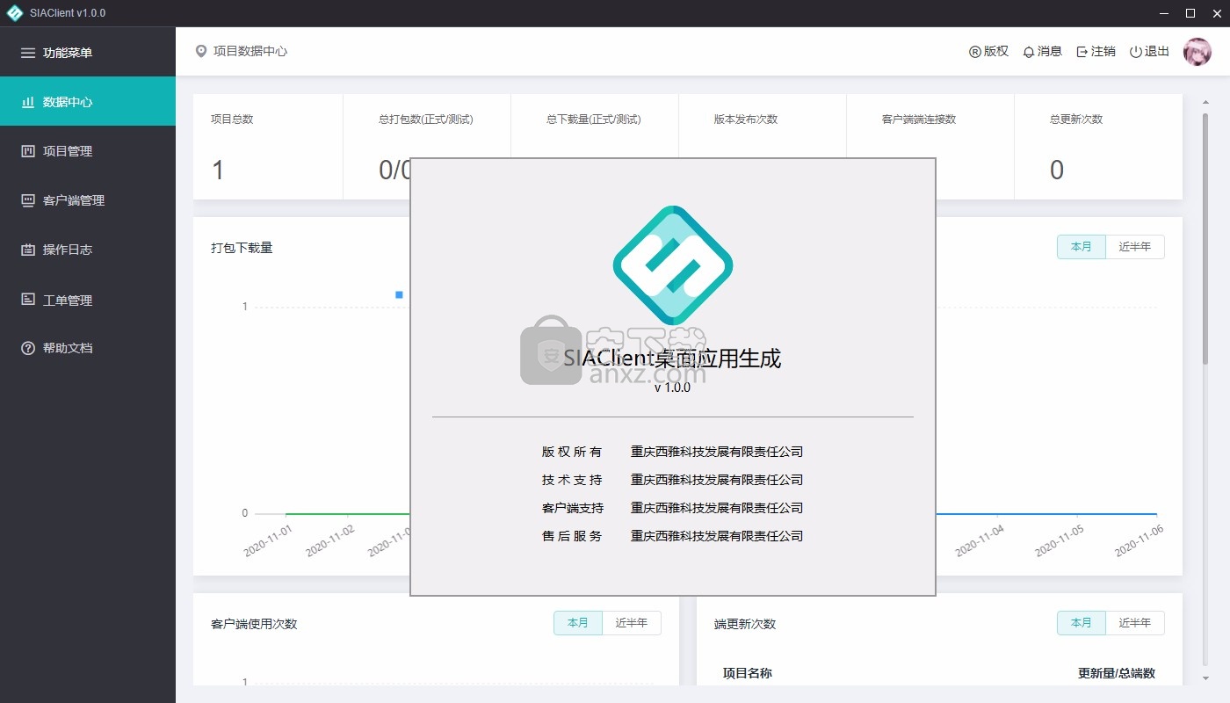The height and width of the screenshot is (703, 1230).
Task: Click the 版权所有 company name in dialog
Action: click(717, 452)
